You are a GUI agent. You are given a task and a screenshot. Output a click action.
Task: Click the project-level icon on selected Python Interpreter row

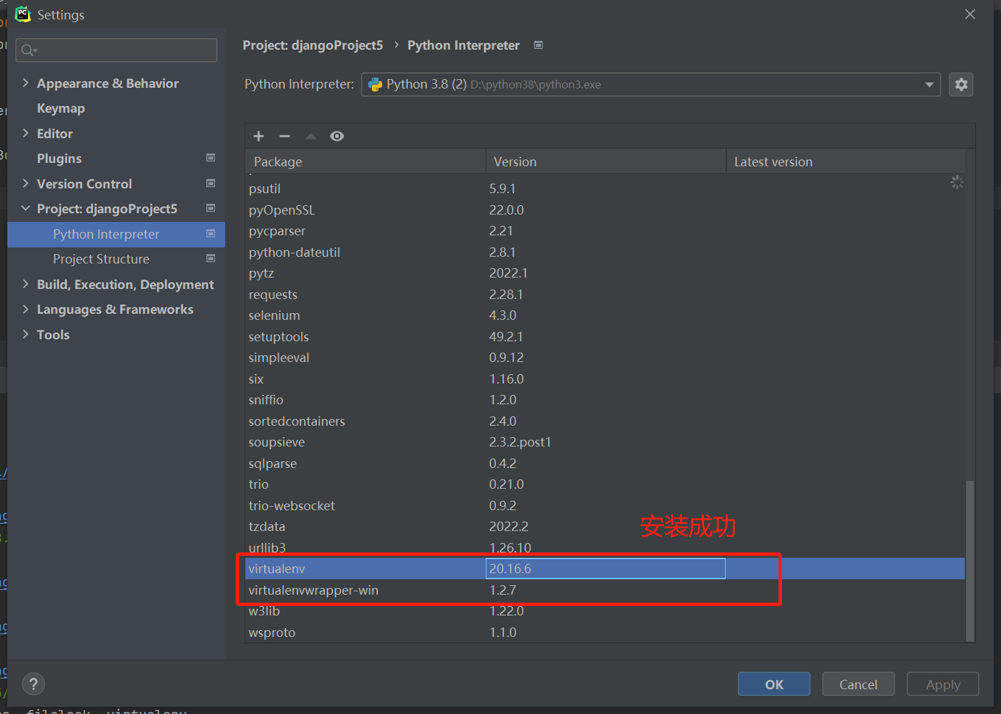[211, 233]
